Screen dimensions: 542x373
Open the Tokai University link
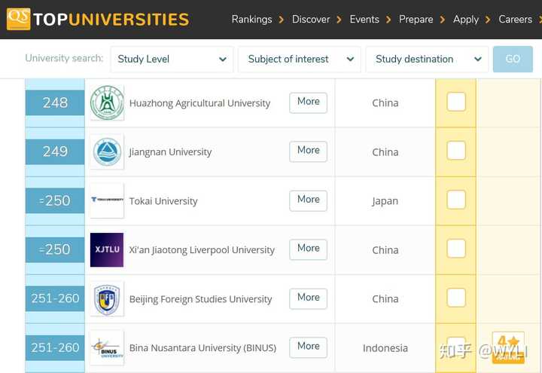pyautogui.click(x=163, y=201)
